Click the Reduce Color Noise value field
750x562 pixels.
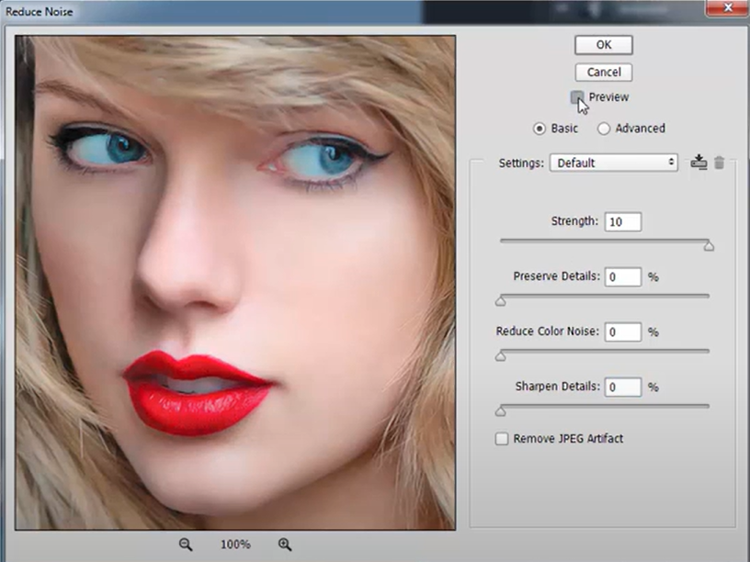(x=623, y=332)
